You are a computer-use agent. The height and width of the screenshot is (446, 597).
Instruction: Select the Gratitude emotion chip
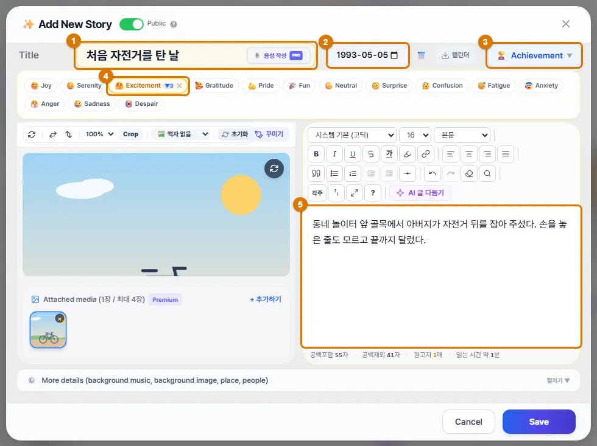click(x=214, y=86)
